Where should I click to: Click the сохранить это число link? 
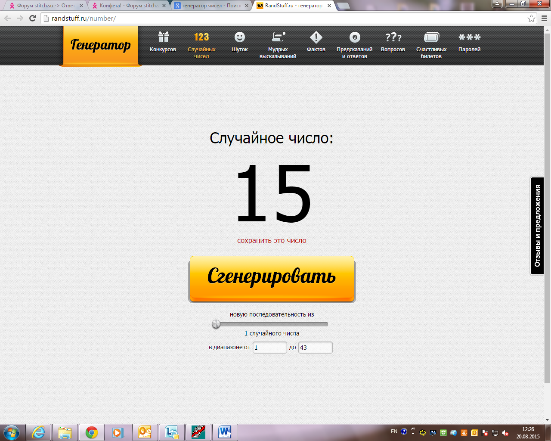click(272, 241)
